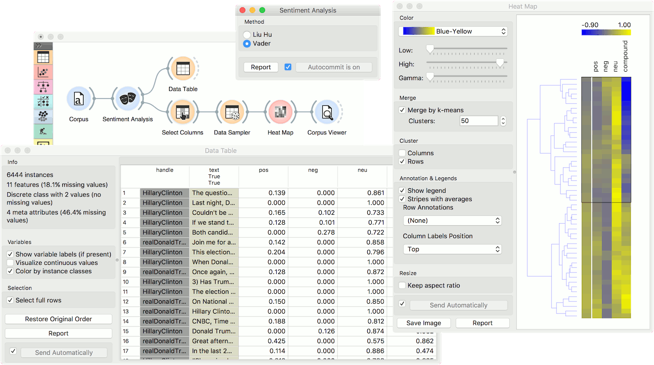Screen dimensions: 654x365
Task: Click the Report button in Sentiment Analysis
Action: (261, 67)
